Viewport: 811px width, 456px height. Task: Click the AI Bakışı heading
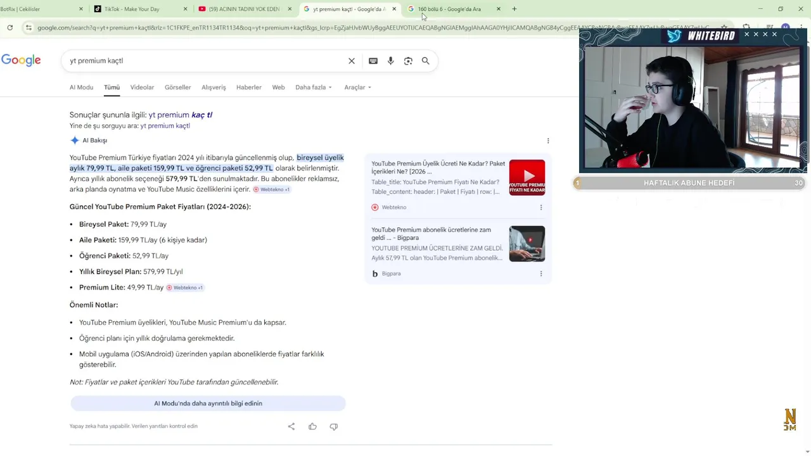pyautogui.click(x=95, y=141)
